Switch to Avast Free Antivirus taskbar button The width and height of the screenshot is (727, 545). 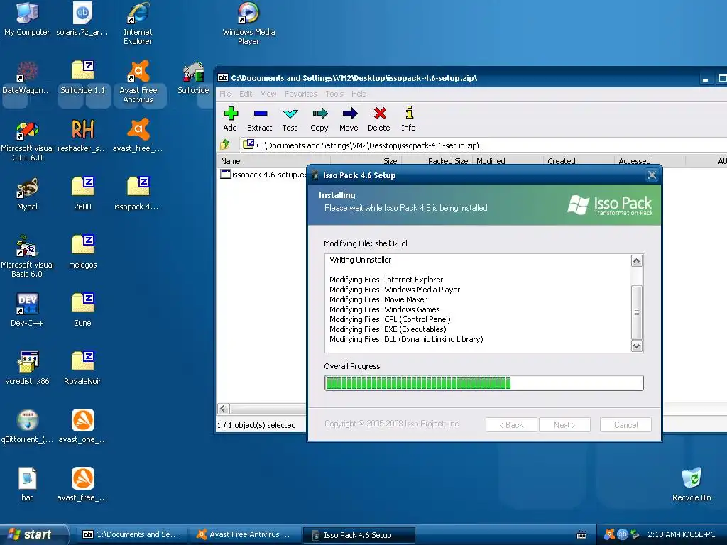[x=245, y=535]
